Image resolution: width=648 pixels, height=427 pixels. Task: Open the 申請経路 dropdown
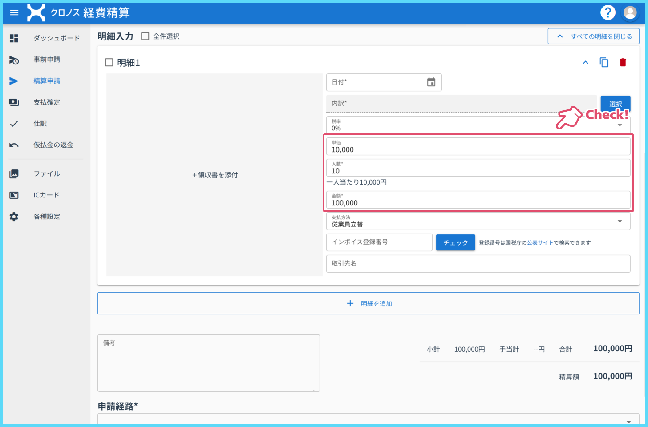pos(369,420)
